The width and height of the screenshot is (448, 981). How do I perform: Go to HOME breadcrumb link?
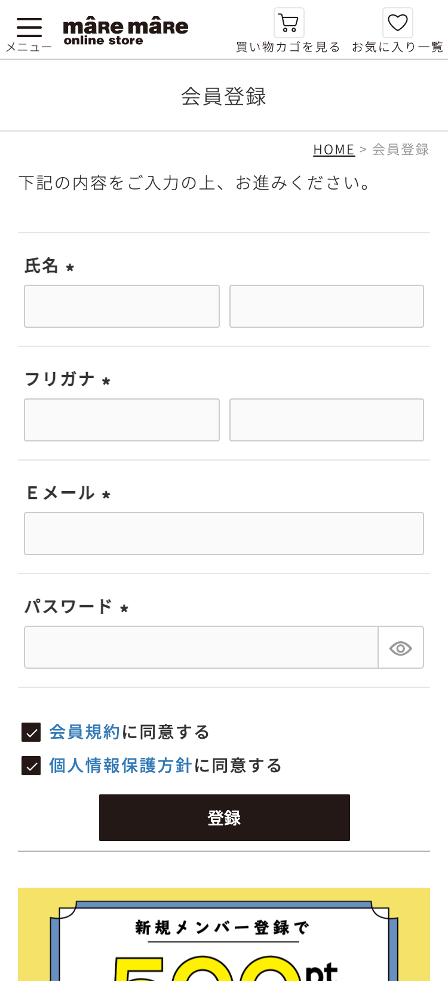[334, 150]
